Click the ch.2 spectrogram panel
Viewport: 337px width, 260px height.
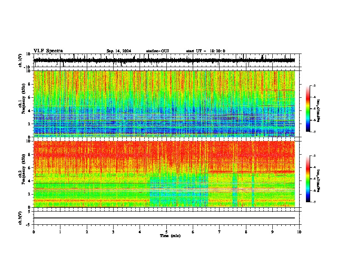tap(164, 174)
